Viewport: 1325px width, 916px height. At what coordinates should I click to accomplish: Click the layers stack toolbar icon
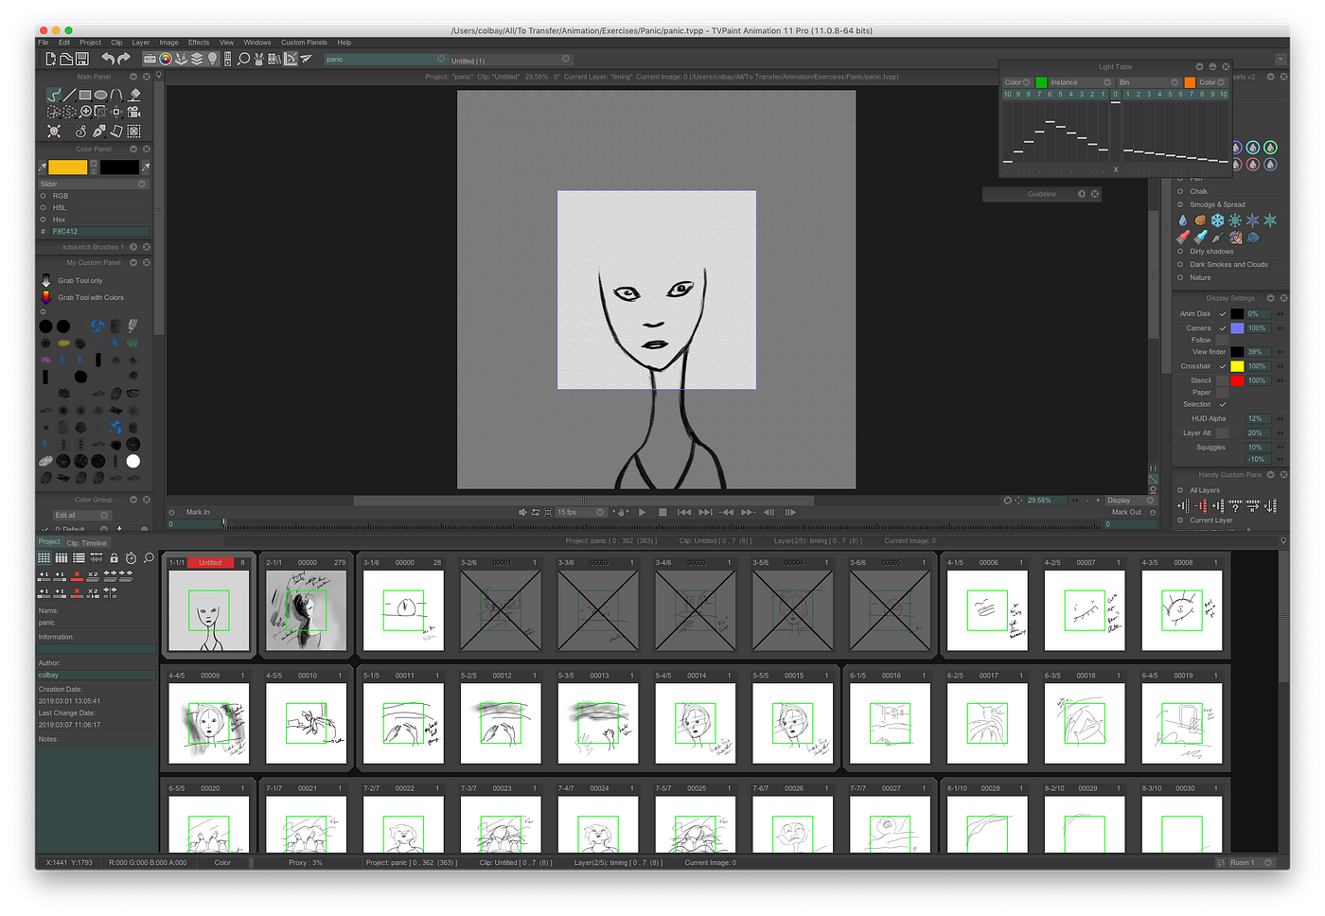tap(197, 59)
